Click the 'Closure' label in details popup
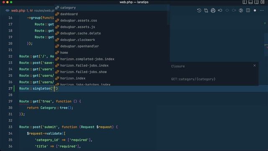 coord(178,66)
